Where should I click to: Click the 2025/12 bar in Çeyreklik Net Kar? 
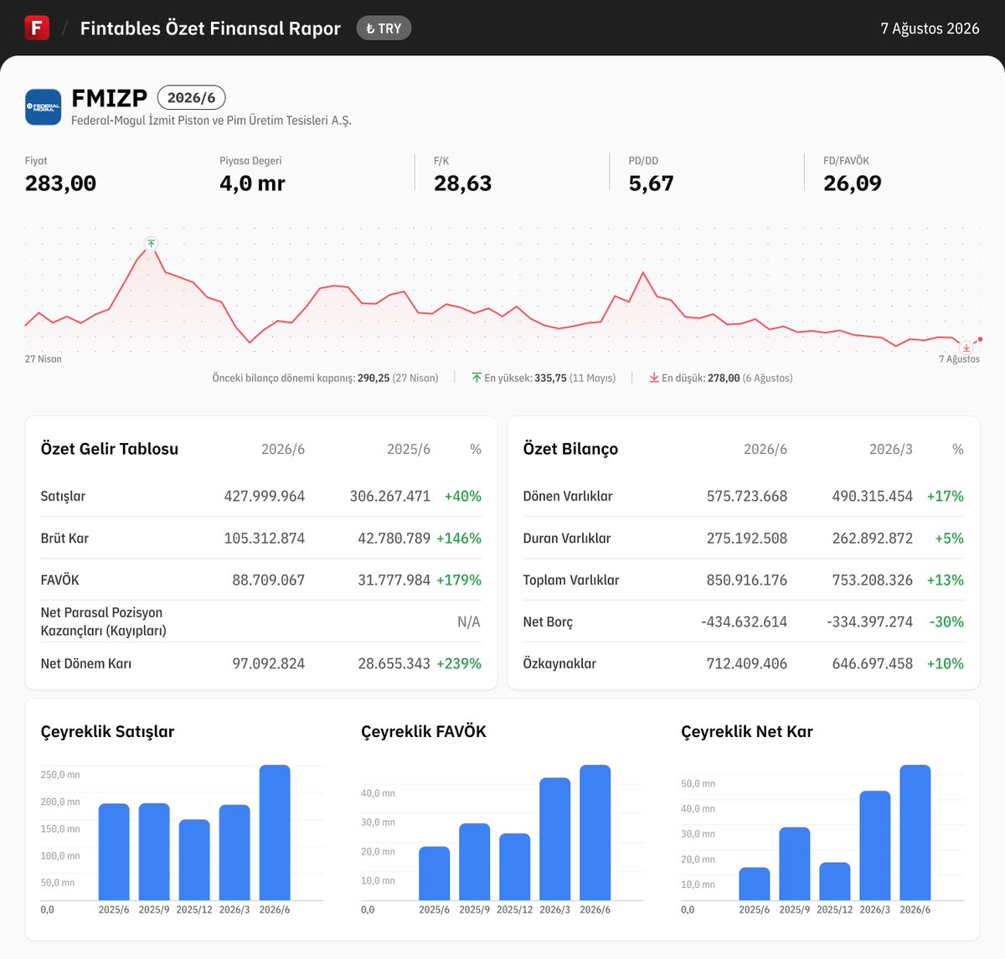click(x=835, y=881)
